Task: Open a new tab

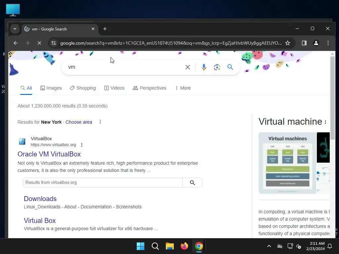Action: click(x=105, y=29)
